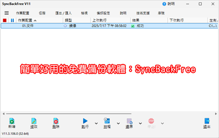The image size is (219, 138).
Task: Click the 刪除 (Delete) profile icon
Action: (56, 121)
